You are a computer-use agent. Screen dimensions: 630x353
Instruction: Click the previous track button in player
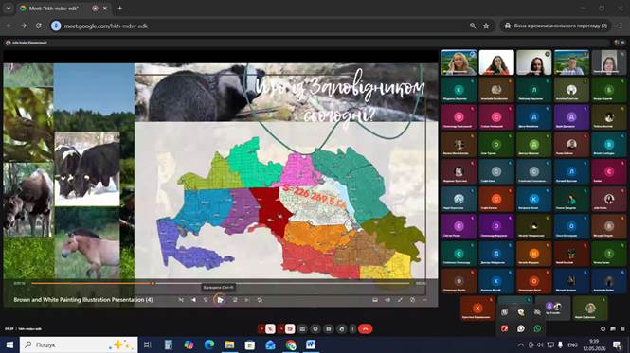[x=193, y=300]
